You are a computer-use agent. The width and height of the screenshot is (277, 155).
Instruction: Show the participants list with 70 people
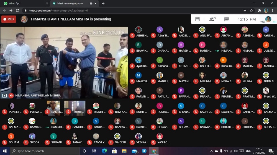coord(212,19)
